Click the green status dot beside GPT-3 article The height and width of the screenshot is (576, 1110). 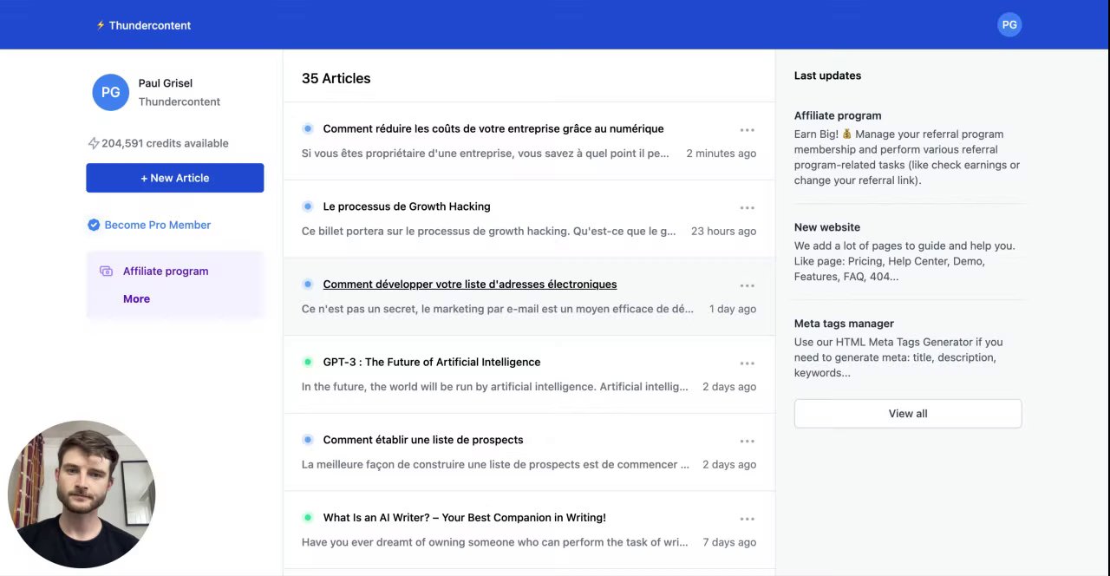coord(308,362)
